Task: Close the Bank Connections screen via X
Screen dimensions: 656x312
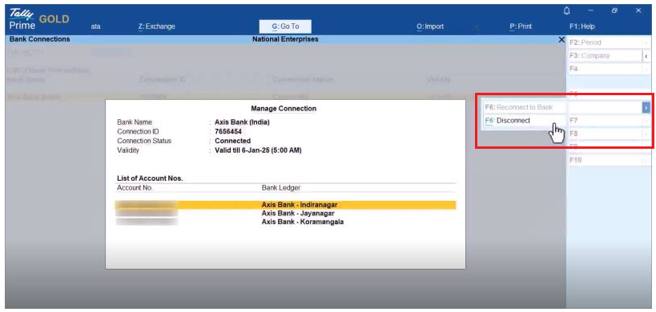Action: tap(561, 39)
